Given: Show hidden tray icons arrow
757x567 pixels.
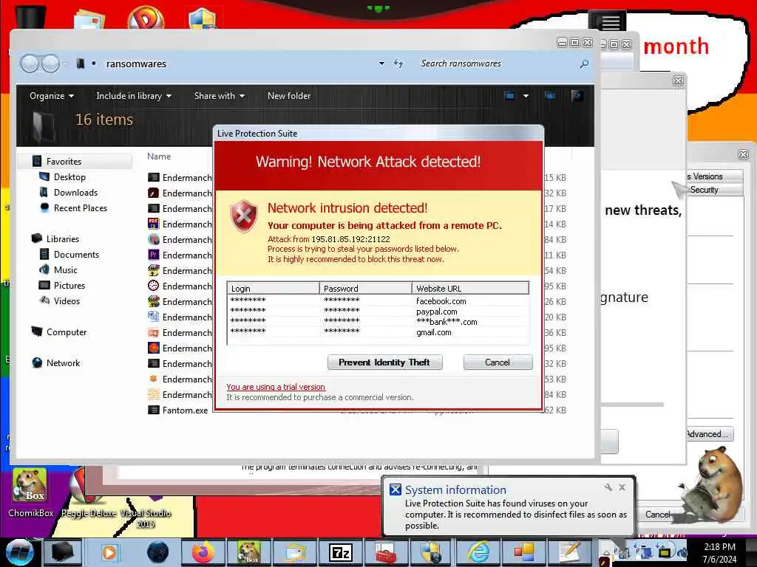Looking at the screenshot, I should coord(606,553).
